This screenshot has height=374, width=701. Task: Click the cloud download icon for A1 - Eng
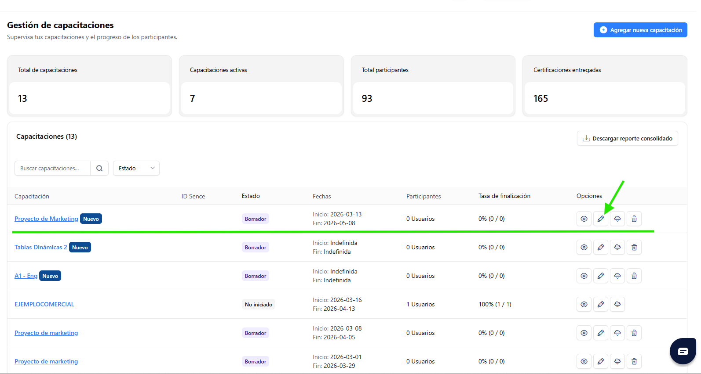coord(617,276)
